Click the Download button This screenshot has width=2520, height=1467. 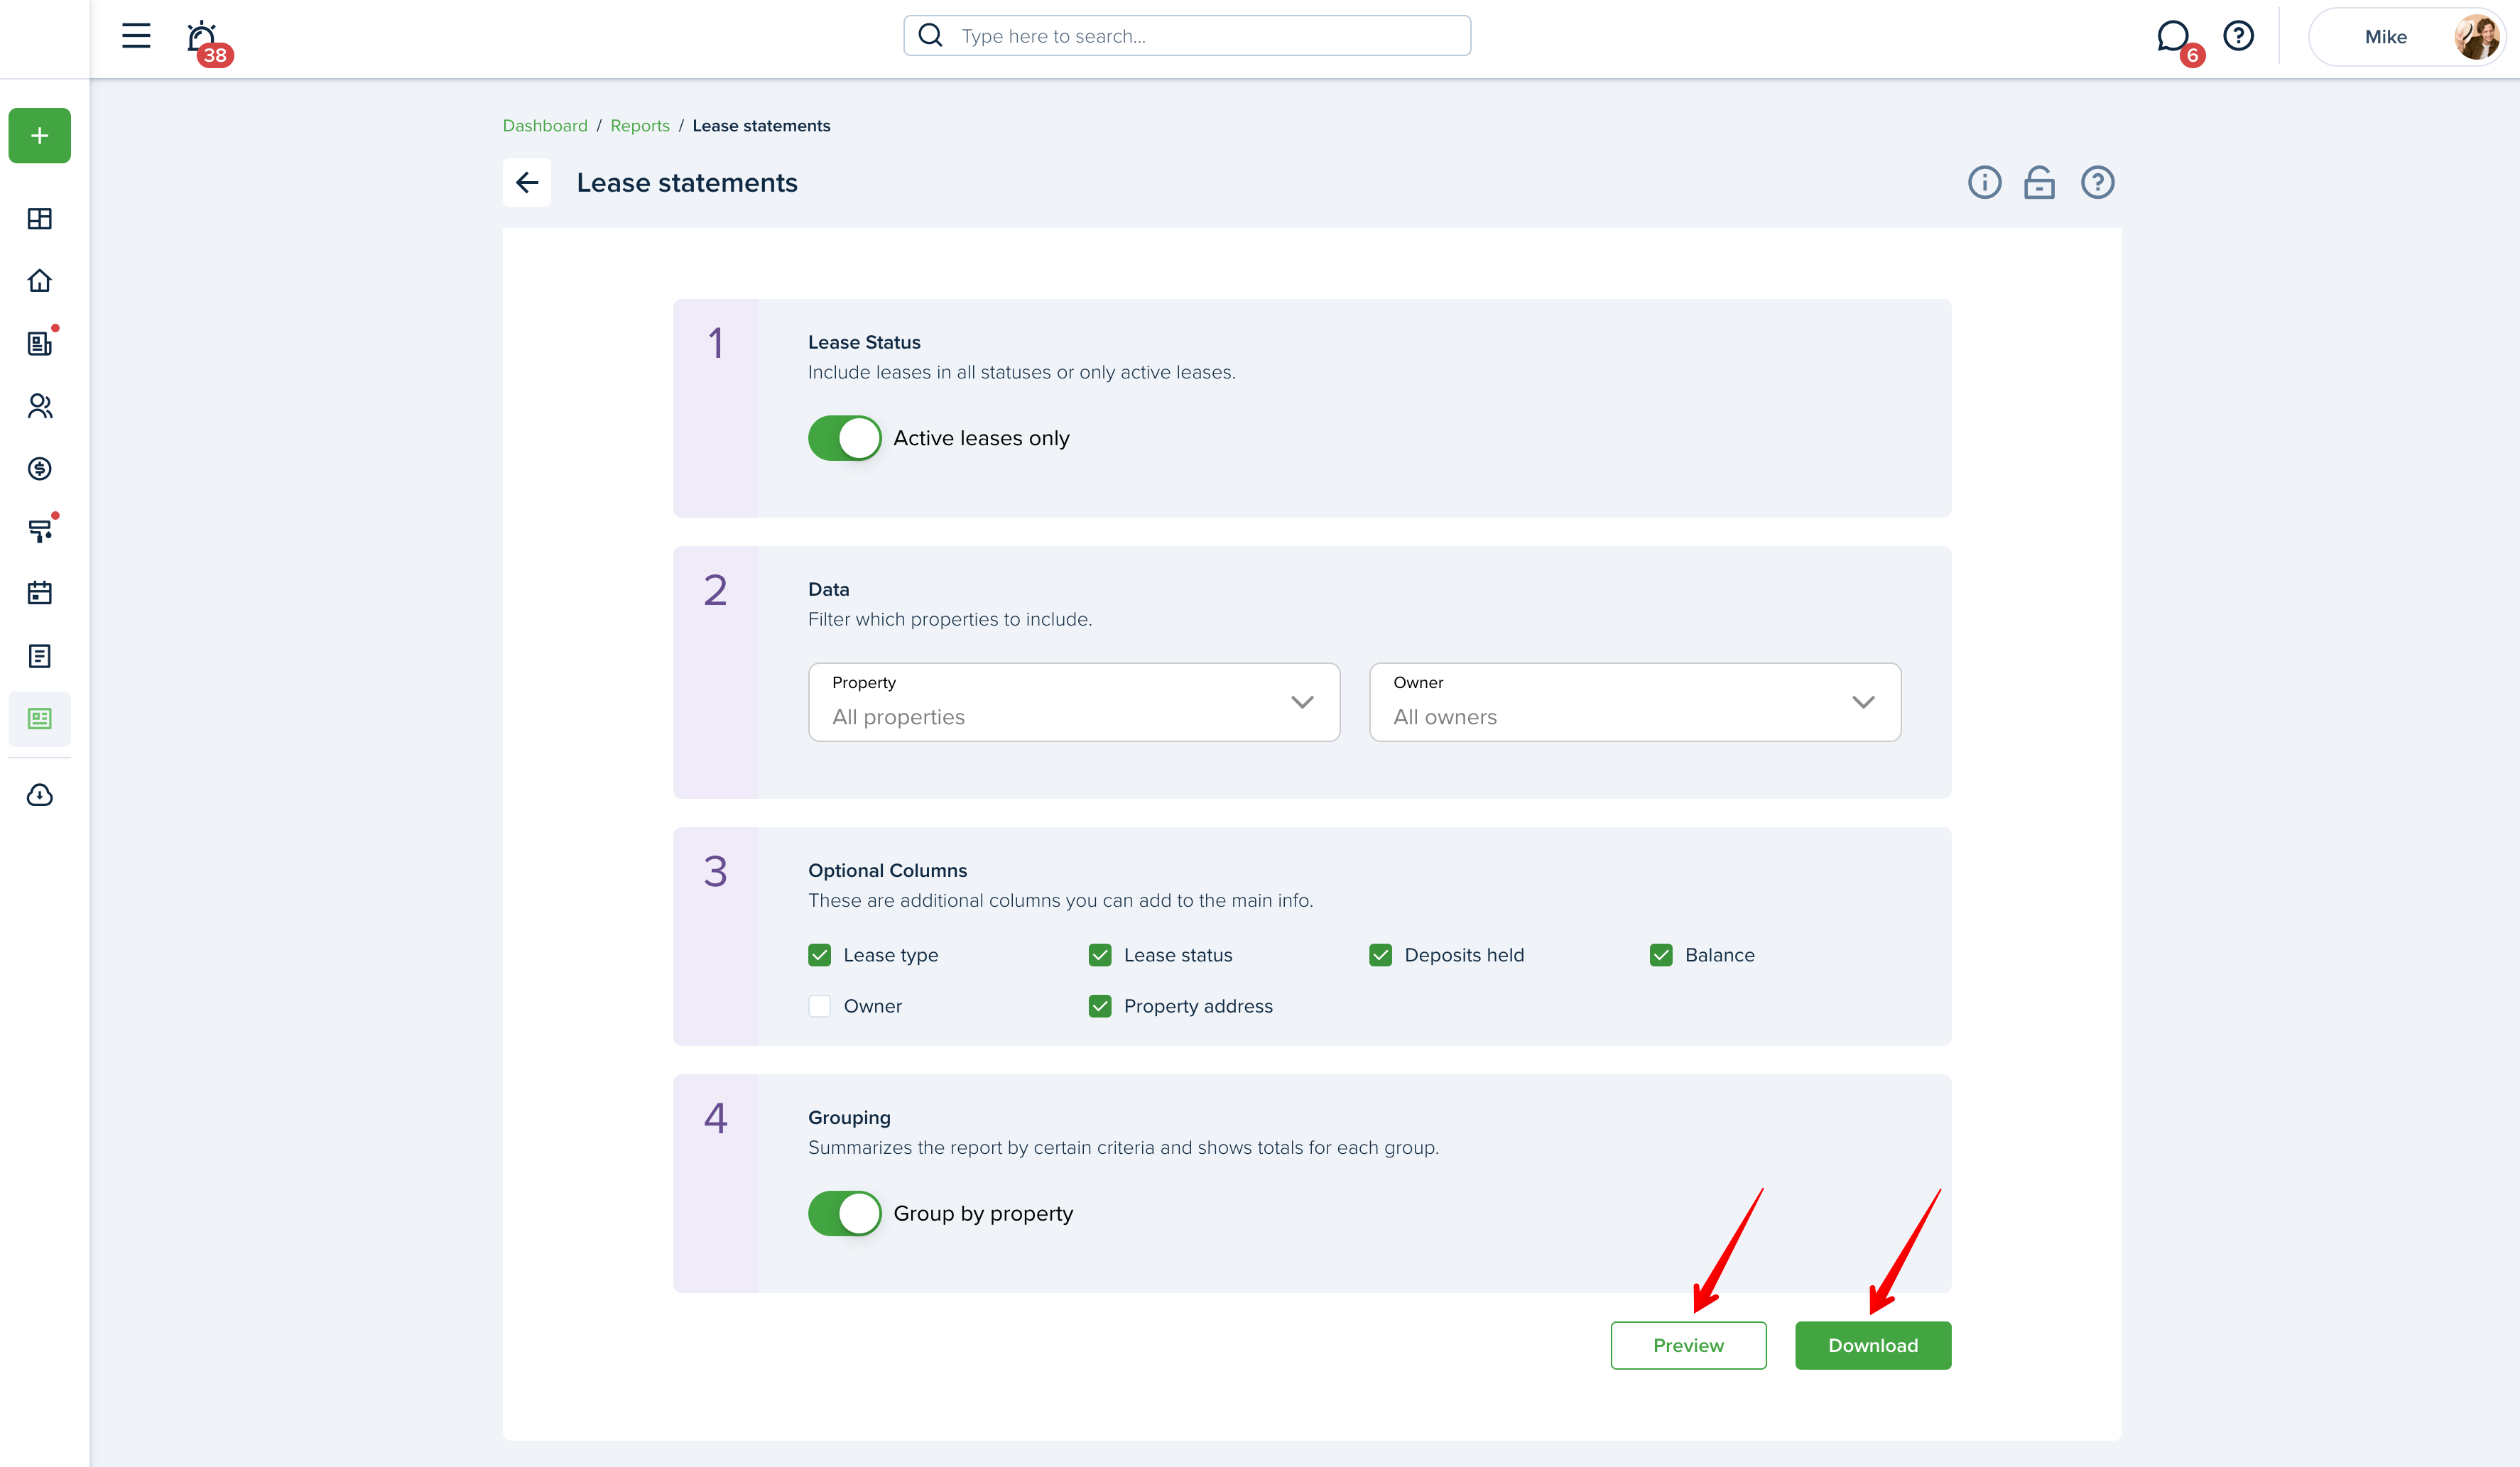pyautogui.click(x=1873, y=1345)
